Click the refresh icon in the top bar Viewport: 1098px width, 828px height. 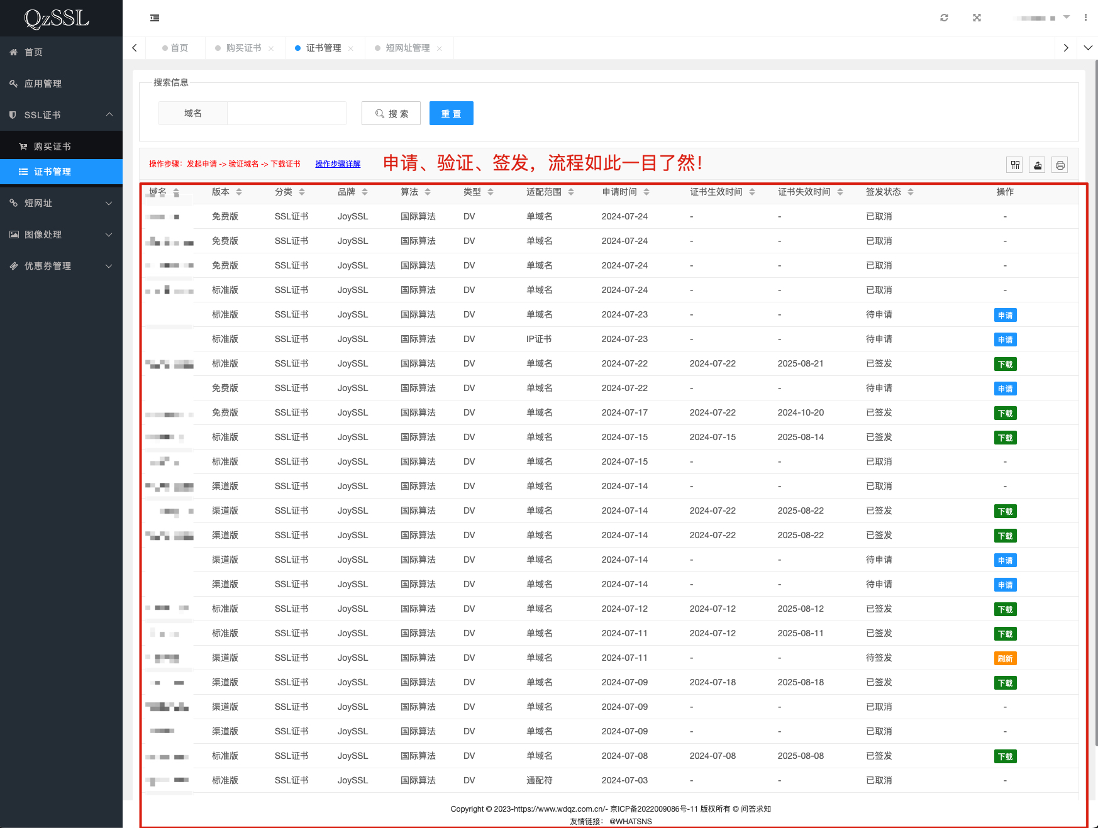(944, 18)
